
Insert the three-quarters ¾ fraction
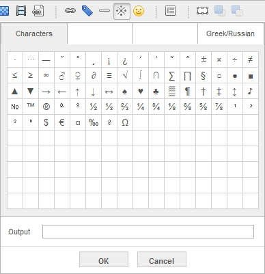(156, 107)
